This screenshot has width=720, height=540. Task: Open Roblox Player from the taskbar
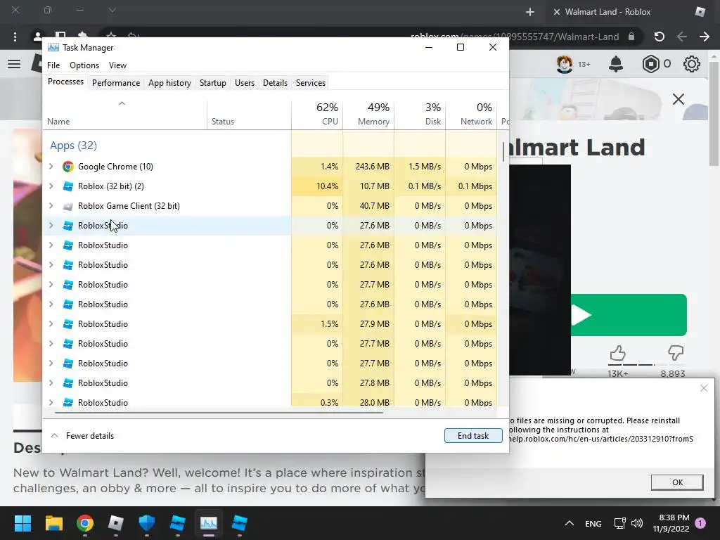(x=116, y=522)
